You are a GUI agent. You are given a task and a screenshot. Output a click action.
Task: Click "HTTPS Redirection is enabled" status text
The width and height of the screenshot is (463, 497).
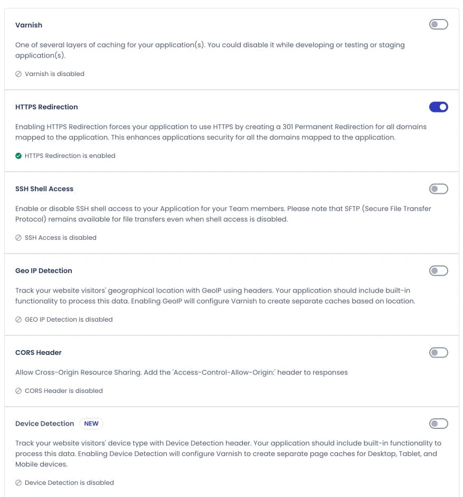(70, 156)
